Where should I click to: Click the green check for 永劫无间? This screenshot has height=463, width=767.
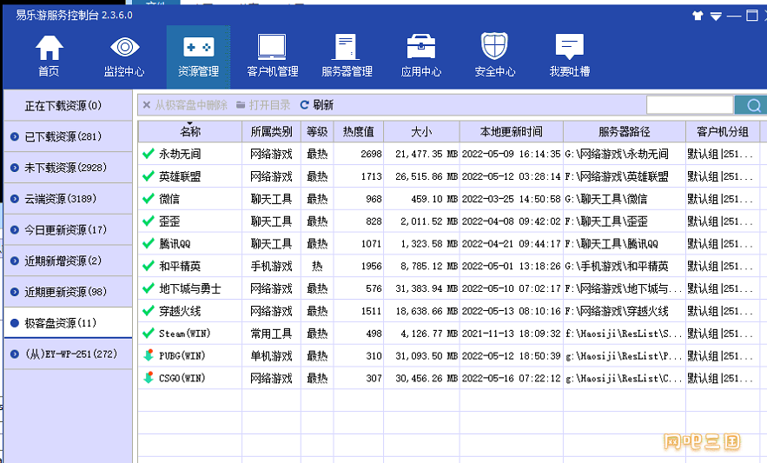click(149, 154)
